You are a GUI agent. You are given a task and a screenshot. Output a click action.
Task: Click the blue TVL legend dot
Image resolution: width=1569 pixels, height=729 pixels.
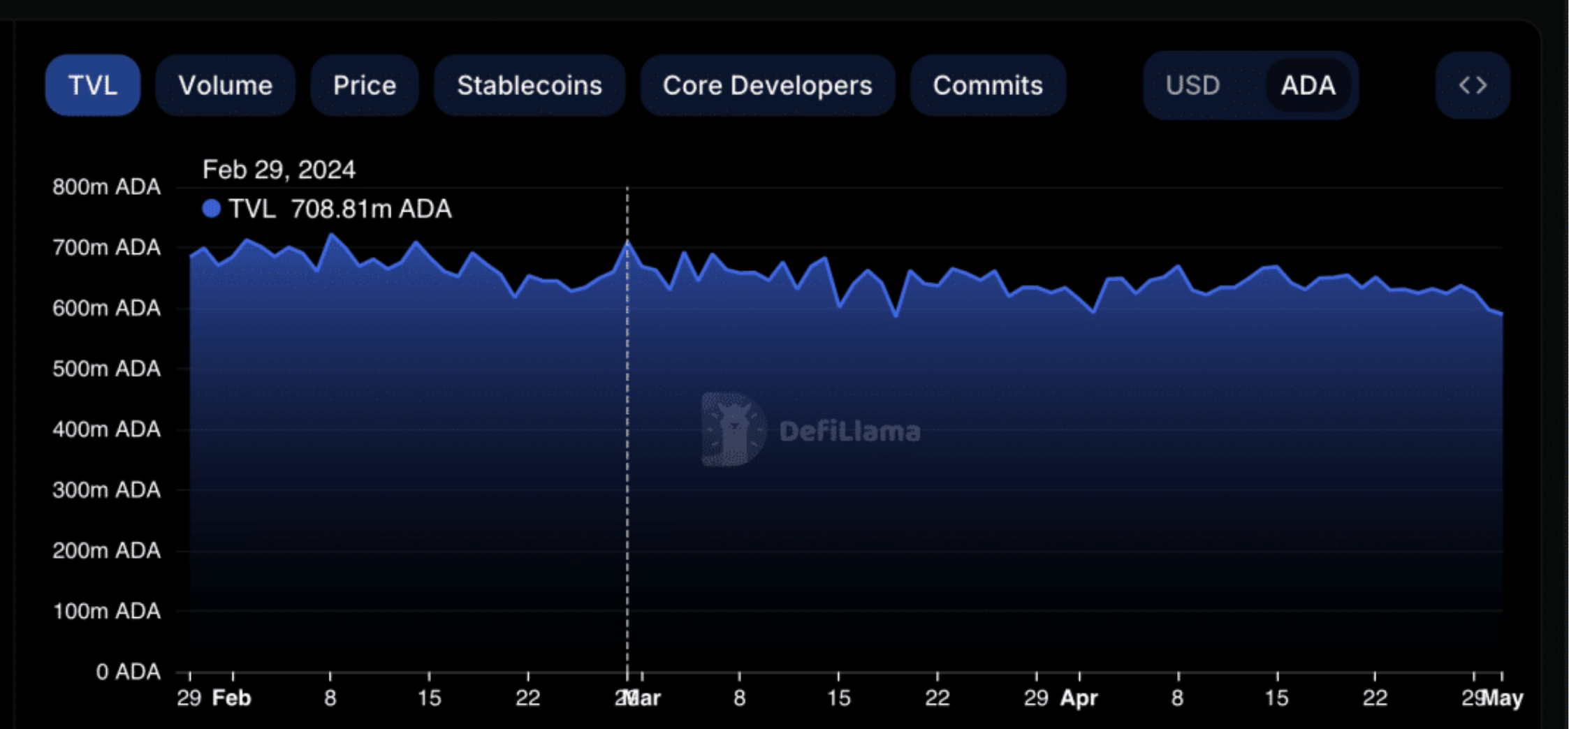pos(212,207)
